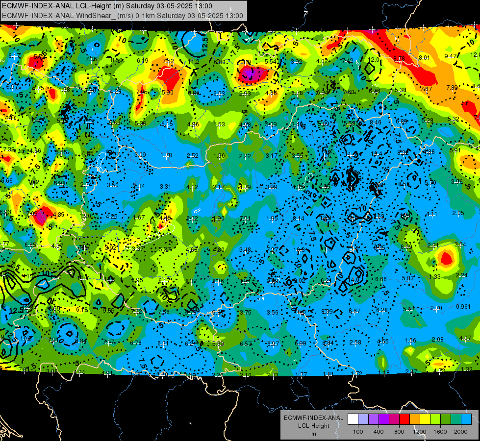Screen dimensions: 480x441
Task: Click the white swatch in the LCL-Height legend
Action: (x=353, y=419)
